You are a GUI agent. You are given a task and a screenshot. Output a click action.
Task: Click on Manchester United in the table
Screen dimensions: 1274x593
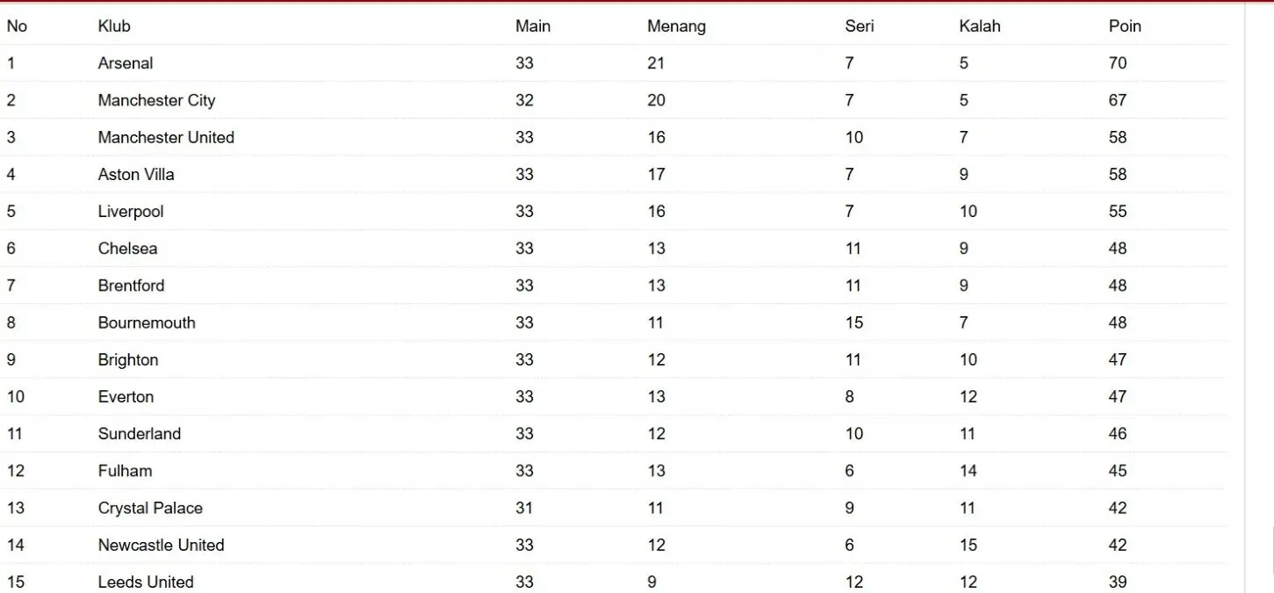click(x=166, y=137)
